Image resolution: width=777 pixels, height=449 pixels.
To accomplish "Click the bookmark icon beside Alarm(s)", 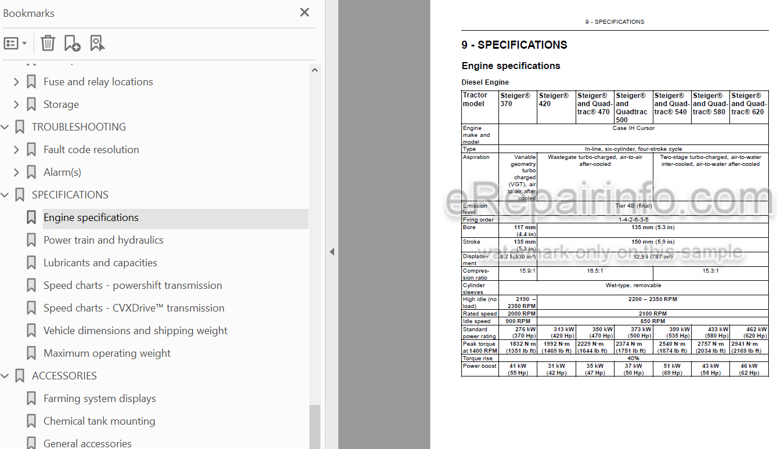I will pos(31,172).
